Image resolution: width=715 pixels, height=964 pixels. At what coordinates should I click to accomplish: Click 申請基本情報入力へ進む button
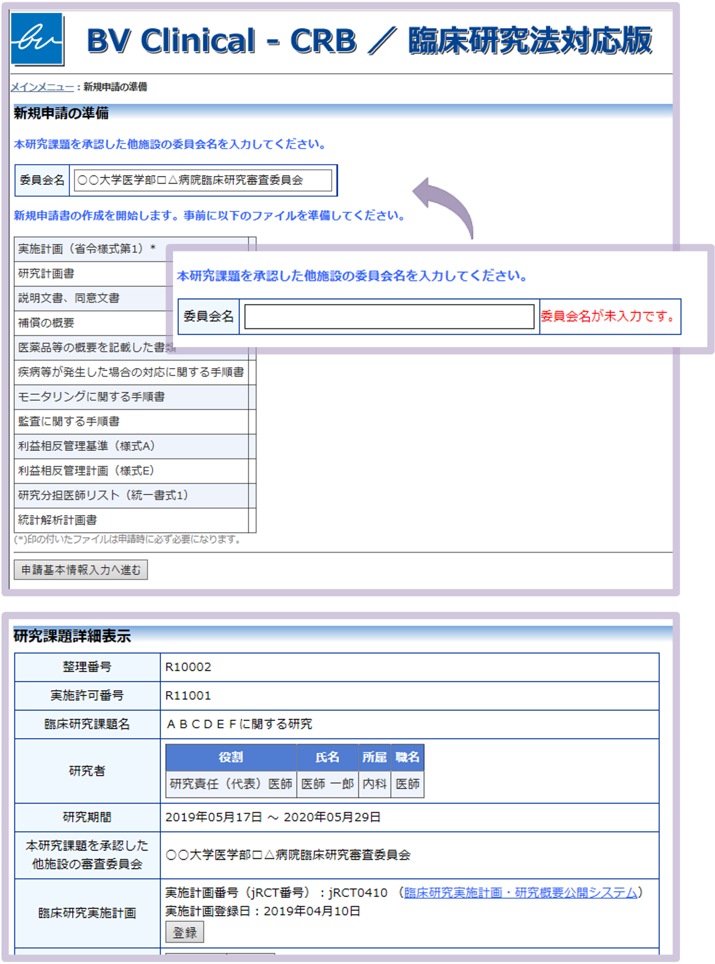click(81, 570)
